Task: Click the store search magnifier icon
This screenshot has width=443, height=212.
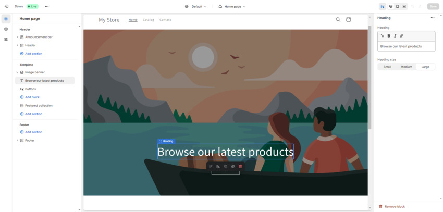Action: (338, 19)
